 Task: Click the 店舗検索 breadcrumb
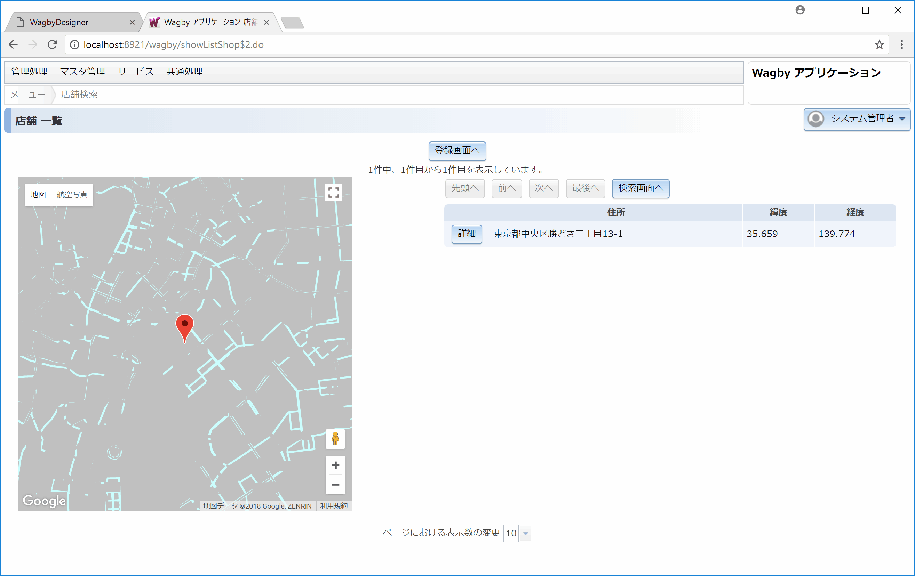click(x=79, y=95)
